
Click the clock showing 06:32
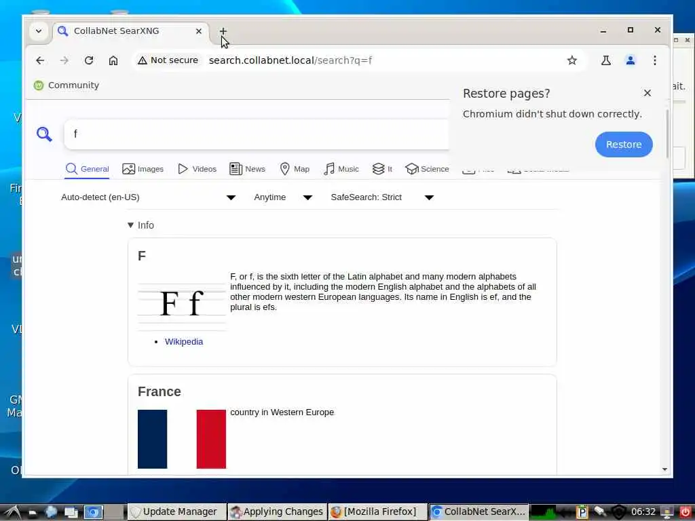pyautogui.click(x=643, y=512)
